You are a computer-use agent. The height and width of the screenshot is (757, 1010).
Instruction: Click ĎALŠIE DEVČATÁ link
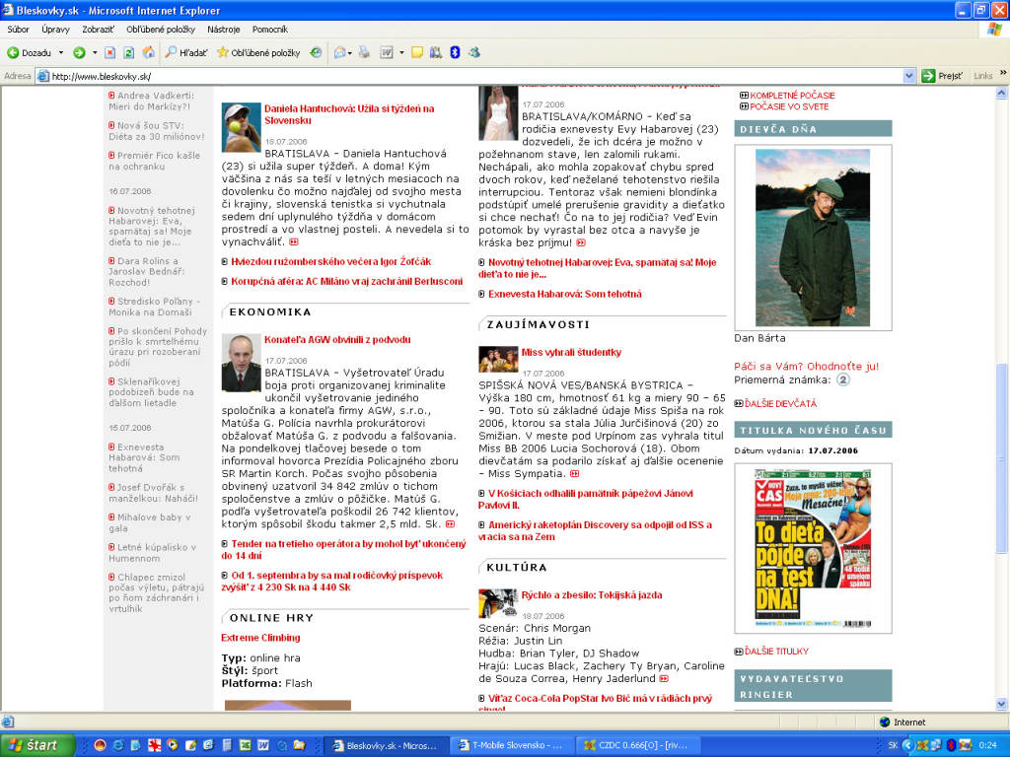780,403
